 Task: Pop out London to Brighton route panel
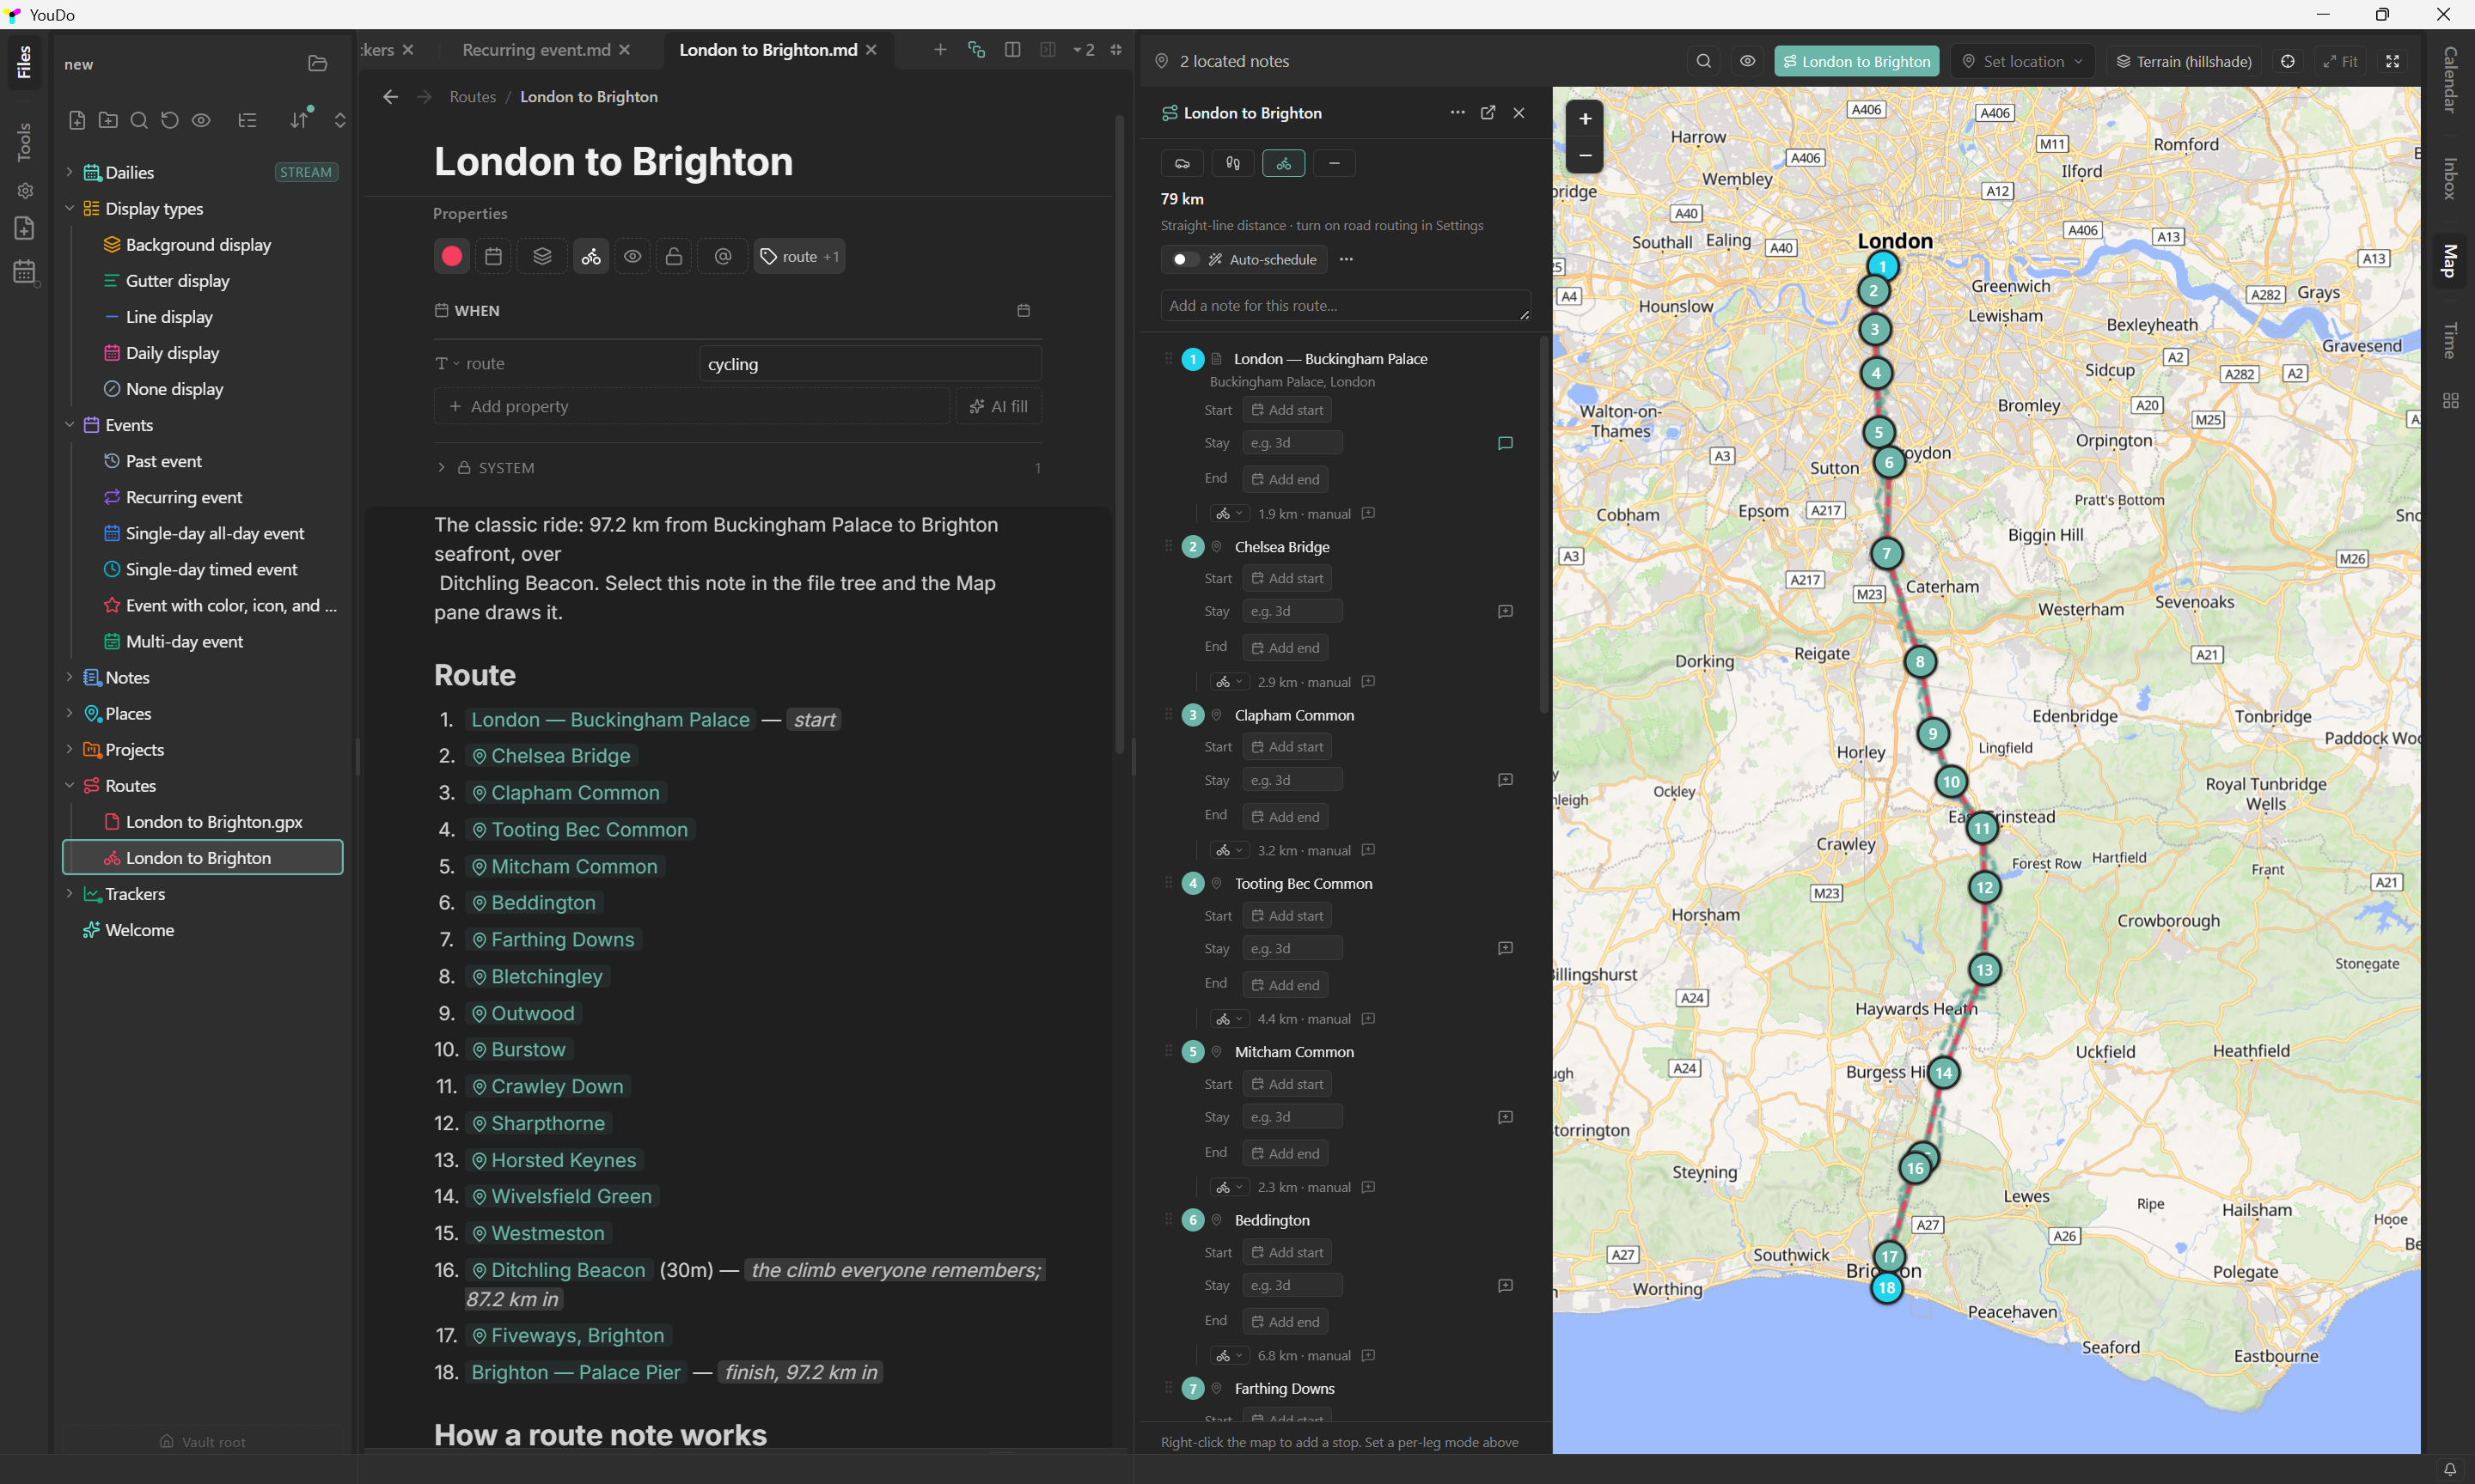pyautogui.click(x=1488, y=113)
